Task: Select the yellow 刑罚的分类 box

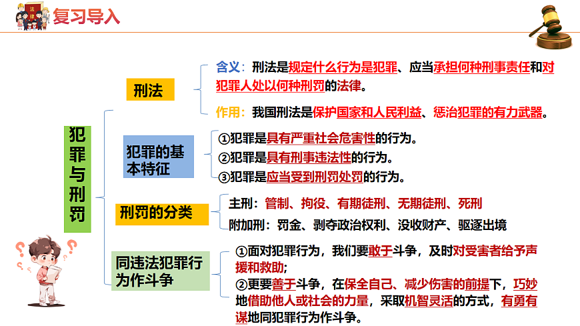Action: point(162,214)
